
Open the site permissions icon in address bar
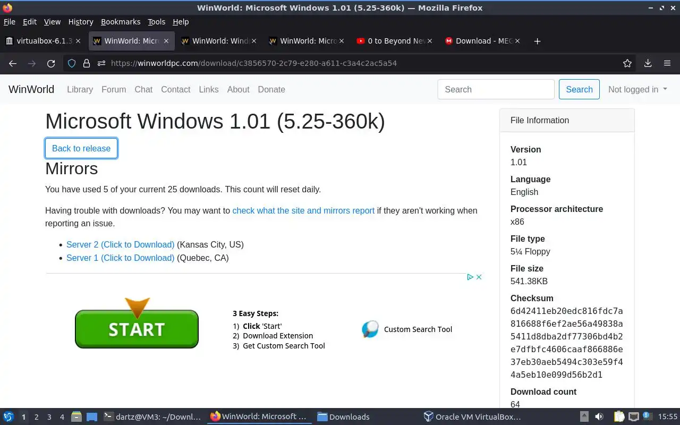point(101,63)
